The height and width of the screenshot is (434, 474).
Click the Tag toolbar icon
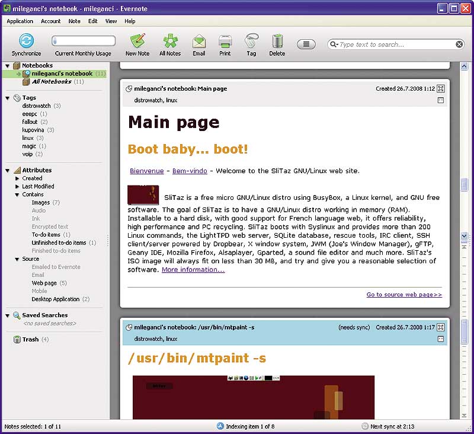251,41
